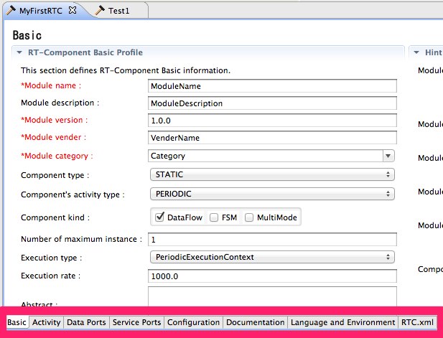Click the Module vender input field
443x338 pixels.
click(272, 138)
